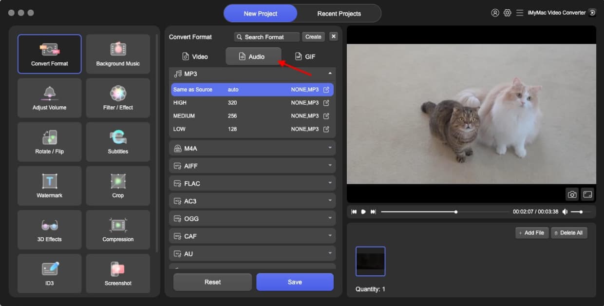
Task: Edit the HIGH 320 MP3 preset
Action: [x=326, y=103]
